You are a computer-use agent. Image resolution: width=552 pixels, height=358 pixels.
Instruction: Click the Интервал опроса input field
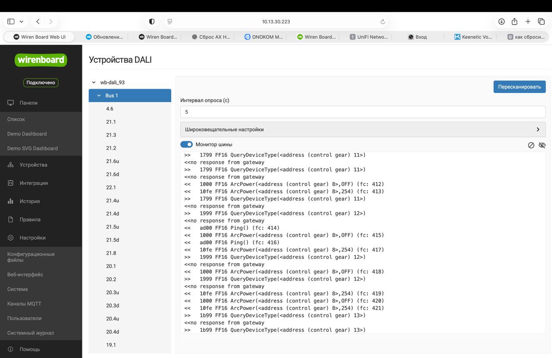point(363,112)
